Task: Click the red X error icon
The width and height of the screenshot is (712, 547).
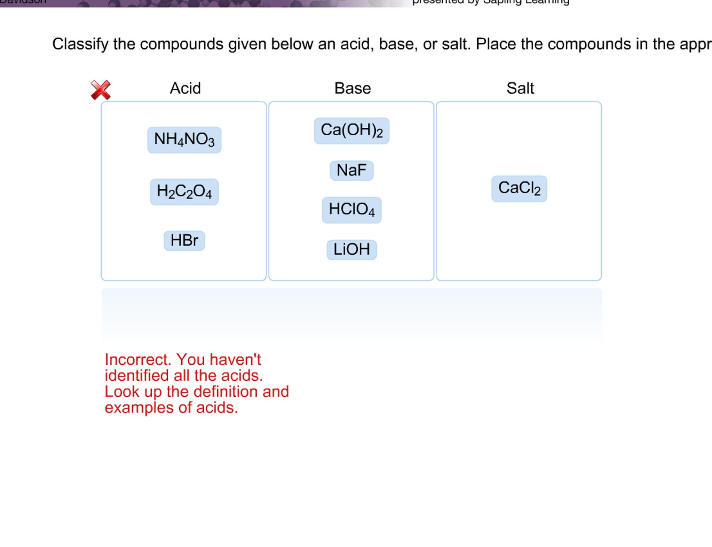Action: [x=101, y=87]
